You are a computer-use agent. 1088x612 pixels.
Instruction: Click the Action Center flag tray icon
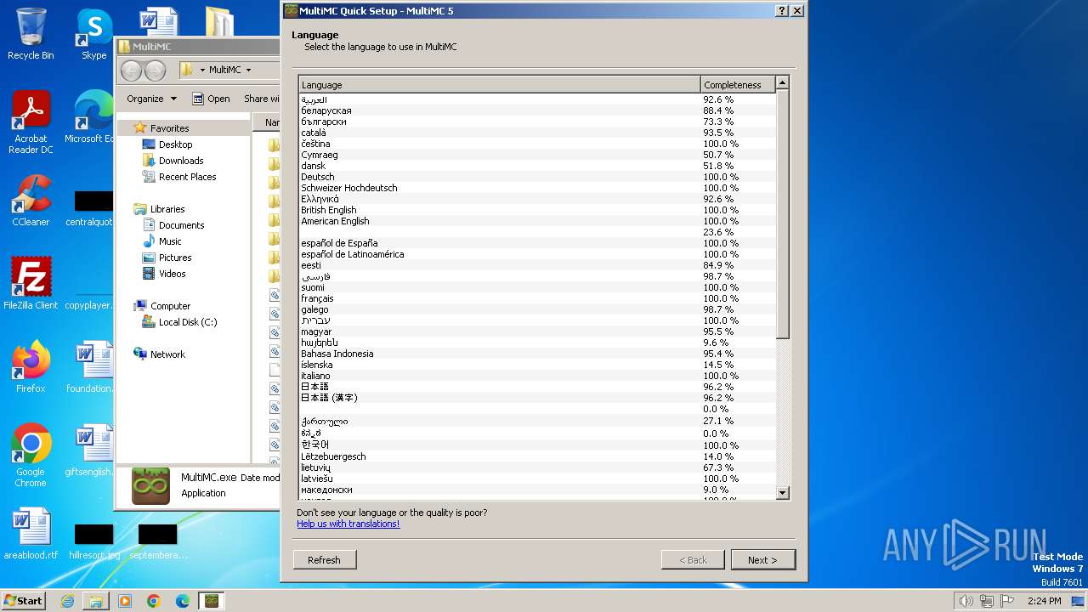pyautogui.click(x=1006, y=601)
